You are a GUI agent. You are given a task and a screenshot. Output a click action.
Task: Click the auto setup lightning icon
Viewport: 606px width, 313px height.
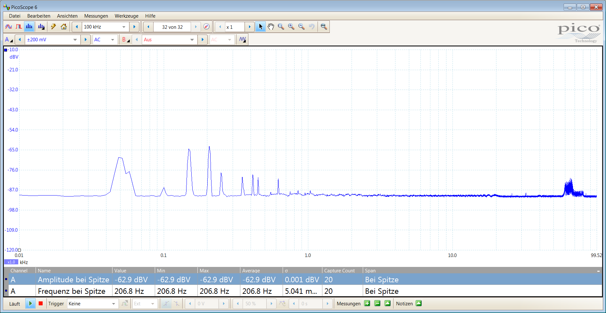(54, 27)
